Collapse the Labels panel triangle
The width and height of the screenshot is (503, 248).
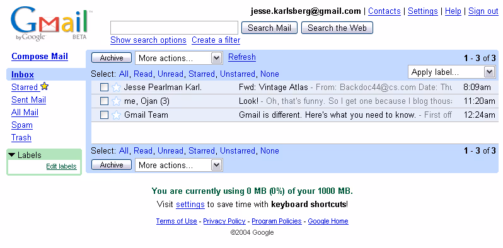(12, 155)
